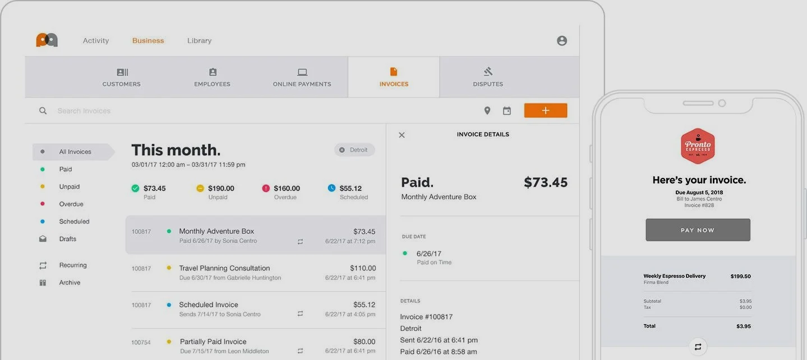Click the Online Payments laptop icon
Viewport: 807px width, 360px height.
coord(302,72)
